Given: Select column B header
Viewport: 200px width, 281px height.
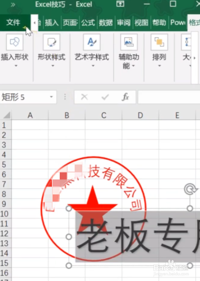Looking at the screenshot, I should (x=67, y=115).
